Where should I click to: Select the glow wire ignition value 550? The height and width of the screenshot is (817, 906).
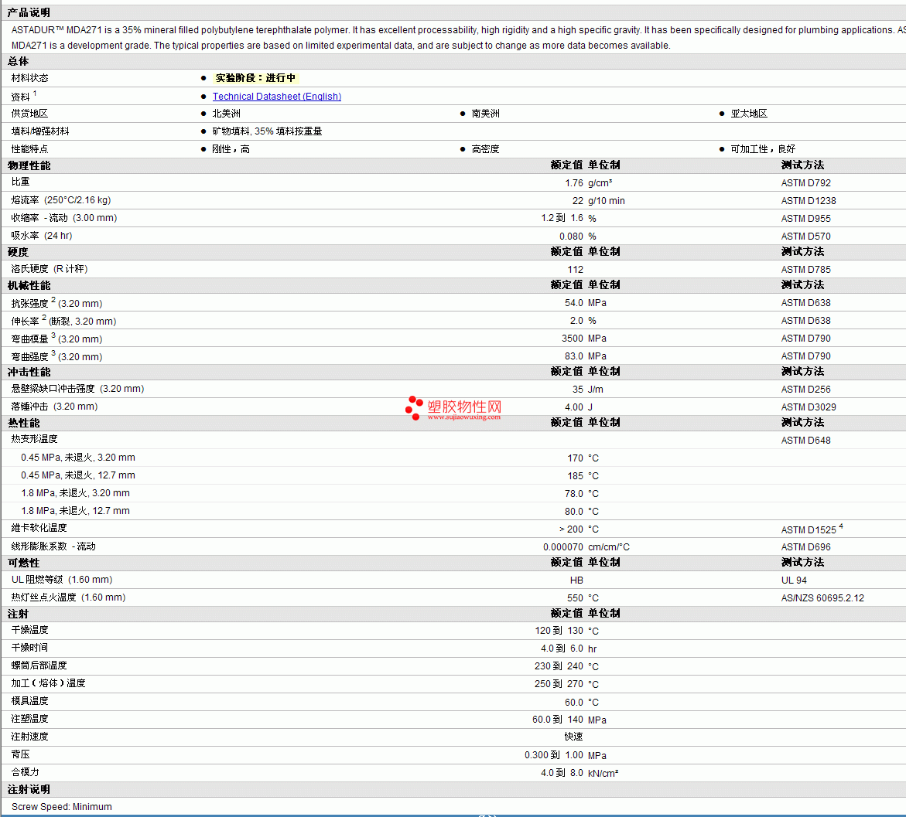click(x=576, y=598)
